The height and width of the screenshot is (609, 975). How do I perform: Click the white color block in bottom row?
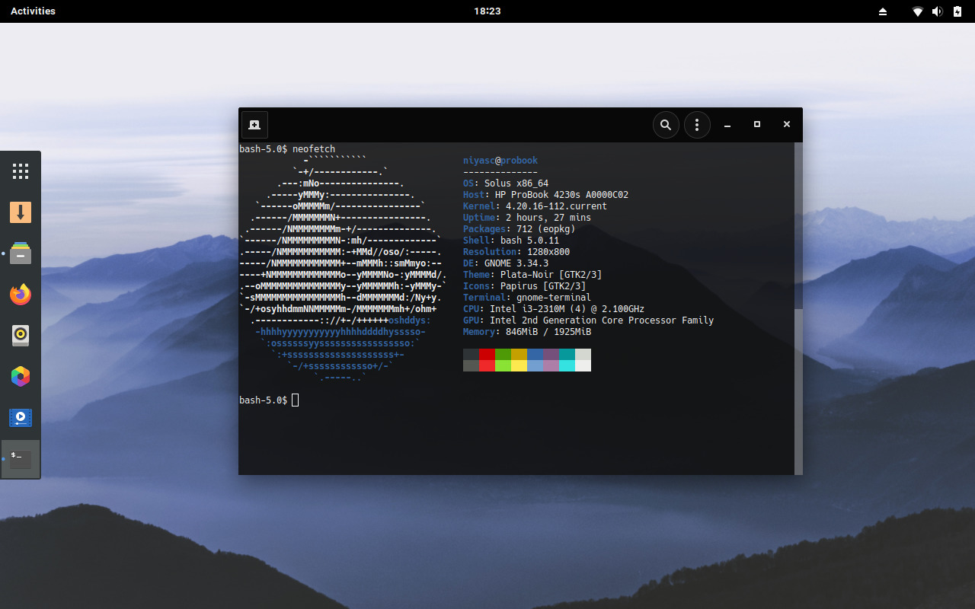pos(583,365)
